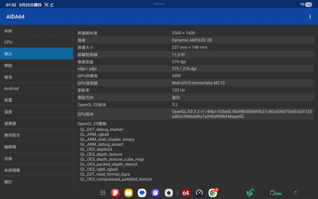
Task: Launch the red notes app icon
Action: 115,193
